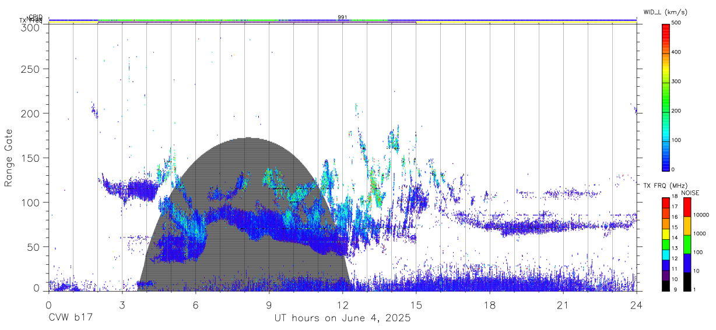
Task: Click the width colorbar tick '200'
Action: point(676,111)
